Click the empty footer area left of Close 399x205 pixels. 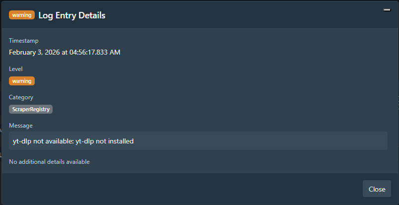click(x=199, y=189)
